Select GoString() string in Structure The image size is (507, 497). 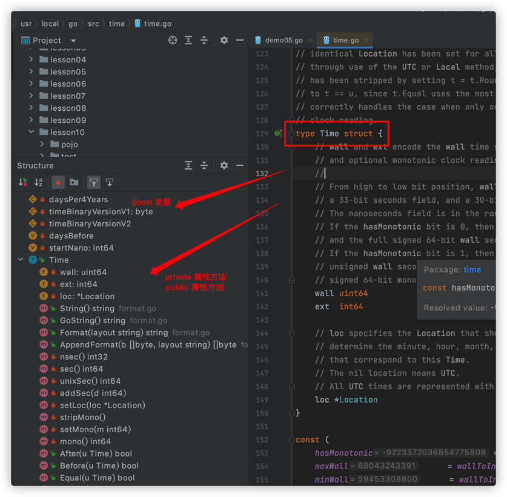(x=93, y=321)
